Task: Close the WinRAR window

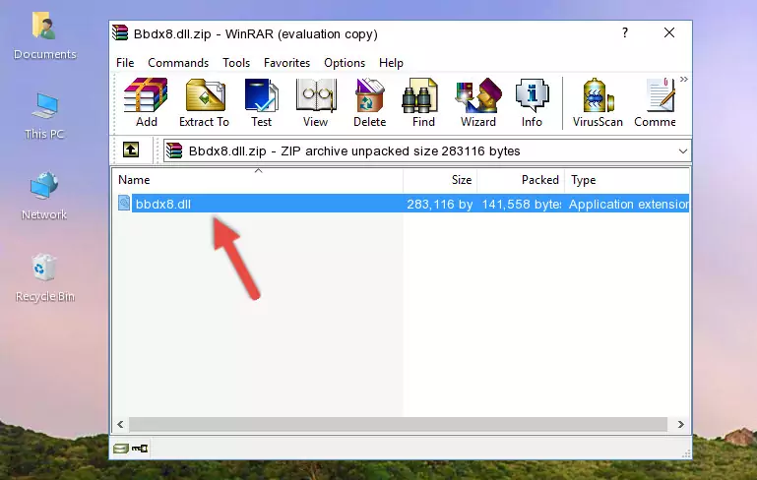Action: (669, 32)
